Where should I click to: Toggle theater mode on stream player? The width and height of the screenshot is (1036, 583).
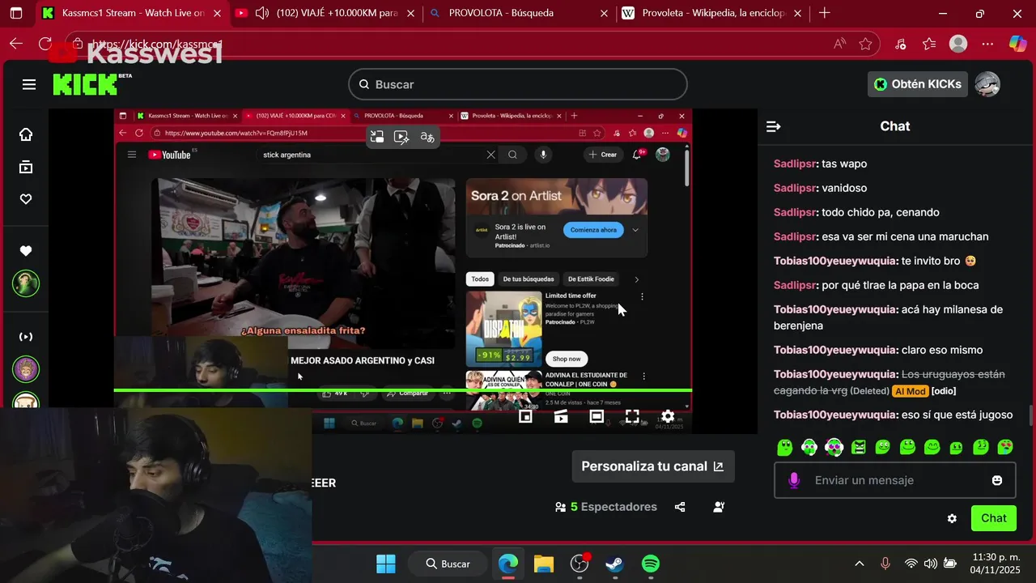coord(597,416)
